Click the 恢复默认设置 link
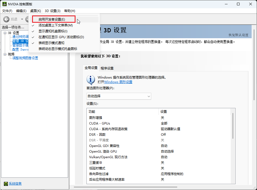The image size is (257, 190). [x=239, y=35]
